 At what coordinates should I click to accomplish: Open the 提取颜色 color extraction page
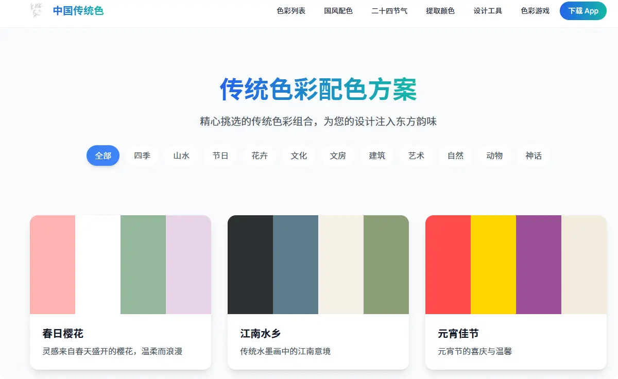pos(440,11)
